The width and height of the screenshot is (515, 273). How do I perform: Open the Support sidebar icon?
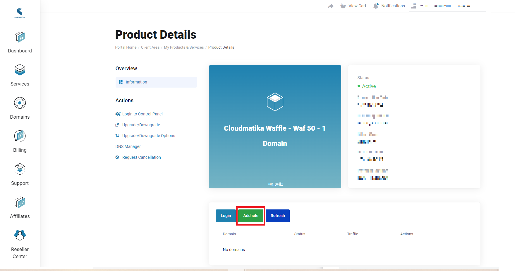point(20,169)
